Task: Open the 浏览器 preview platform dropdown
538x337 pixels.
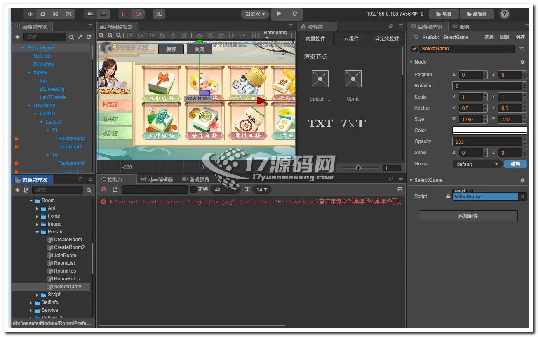Action: (x=255, y=14)
